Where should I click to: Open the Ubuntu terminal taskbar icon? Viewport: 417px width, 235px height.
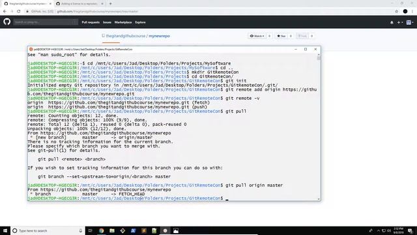click(165, 230)
